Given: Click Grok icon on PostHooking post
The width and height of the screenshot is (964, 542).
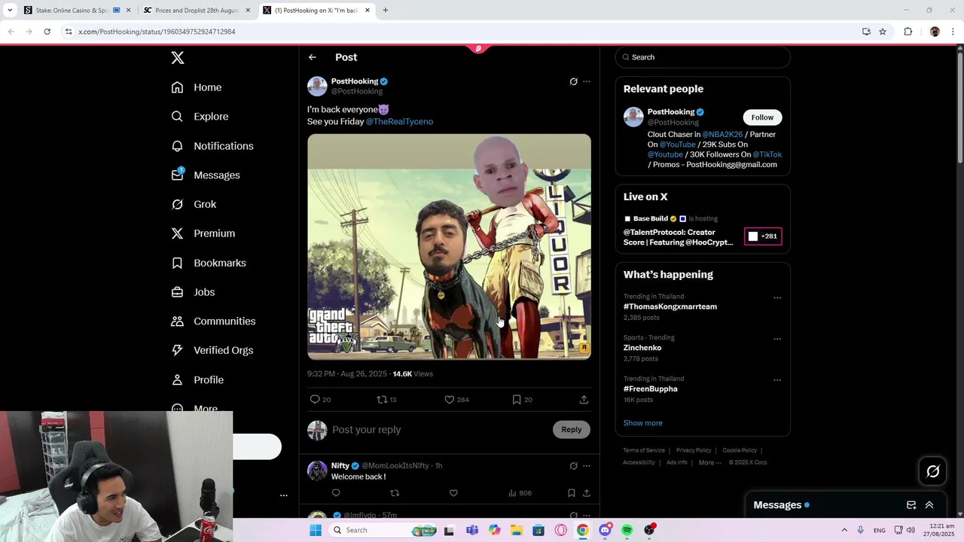Looking at the screenshot, I should [x=573, y=81].
